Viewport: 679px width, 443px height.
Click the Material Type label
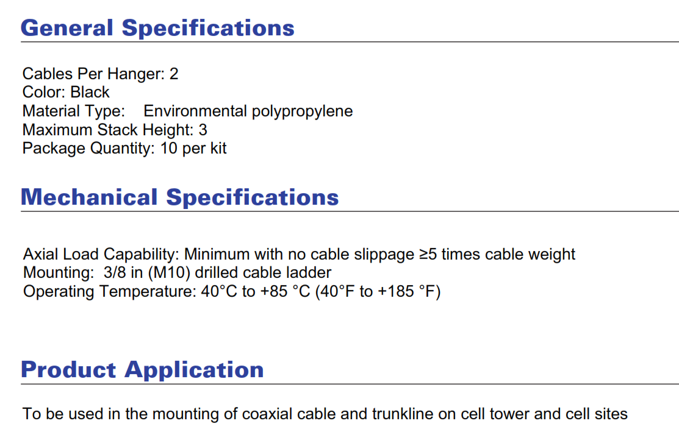coord(74,111)
